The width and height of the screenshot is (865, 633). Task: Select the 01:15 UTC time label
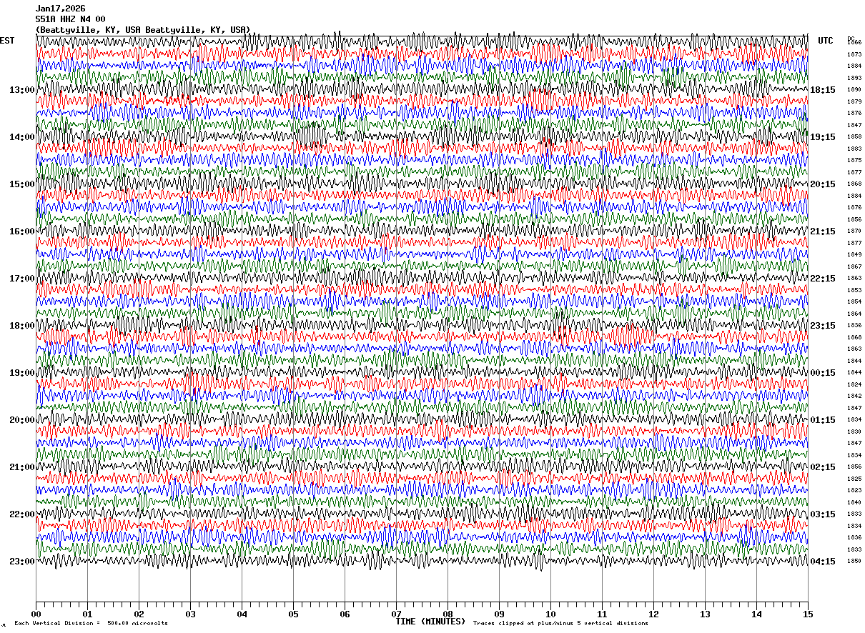pos(822,420)
